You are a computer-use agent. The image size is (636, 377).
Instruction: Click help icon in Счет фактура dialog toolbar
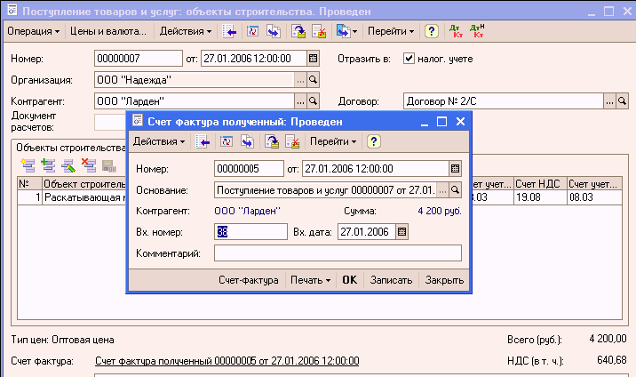(374, 141)
